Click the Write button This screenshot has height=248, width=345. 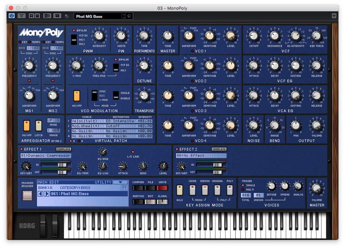point(162,188)
